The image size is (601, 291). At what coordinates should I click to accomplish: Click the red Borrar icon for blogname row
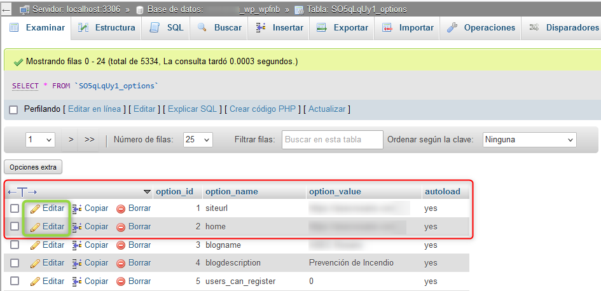121,245
